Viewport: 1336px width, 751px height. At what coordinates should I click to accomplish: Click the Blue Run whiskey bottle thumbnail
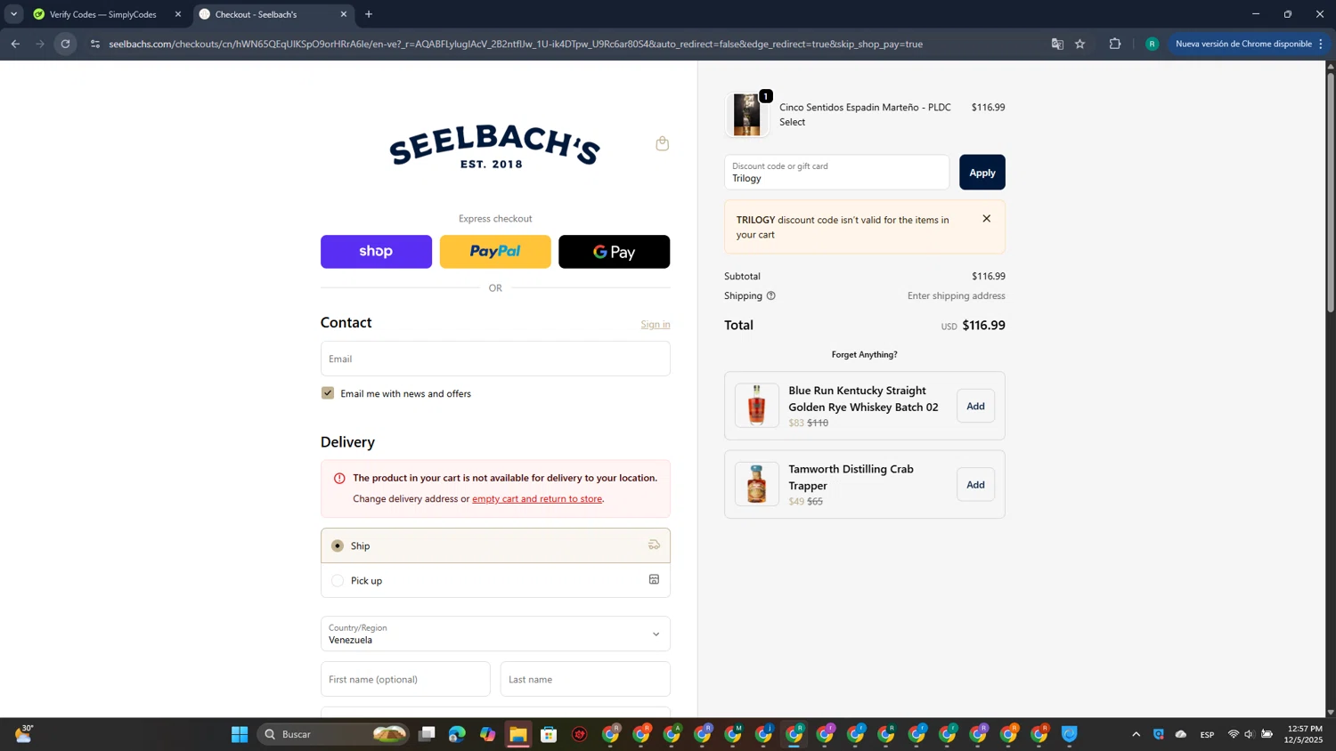click(x=757, y=406)
